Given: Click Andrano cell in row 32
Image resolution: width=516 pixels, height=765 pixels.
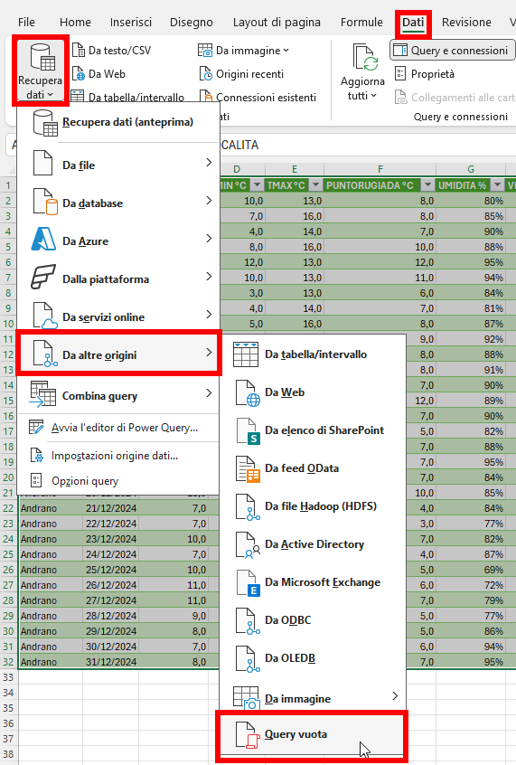Looking at the screenshot, I should pos(51,662).
